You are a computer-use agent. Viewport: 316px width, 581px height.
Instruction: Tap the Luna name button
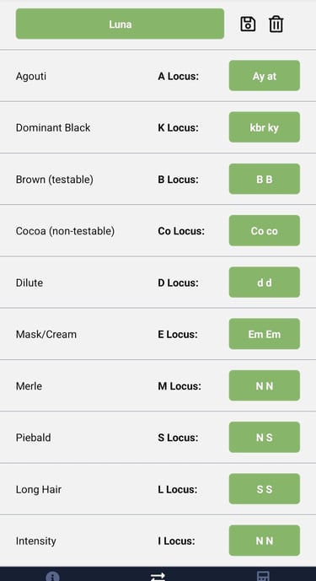pos(120,24)
